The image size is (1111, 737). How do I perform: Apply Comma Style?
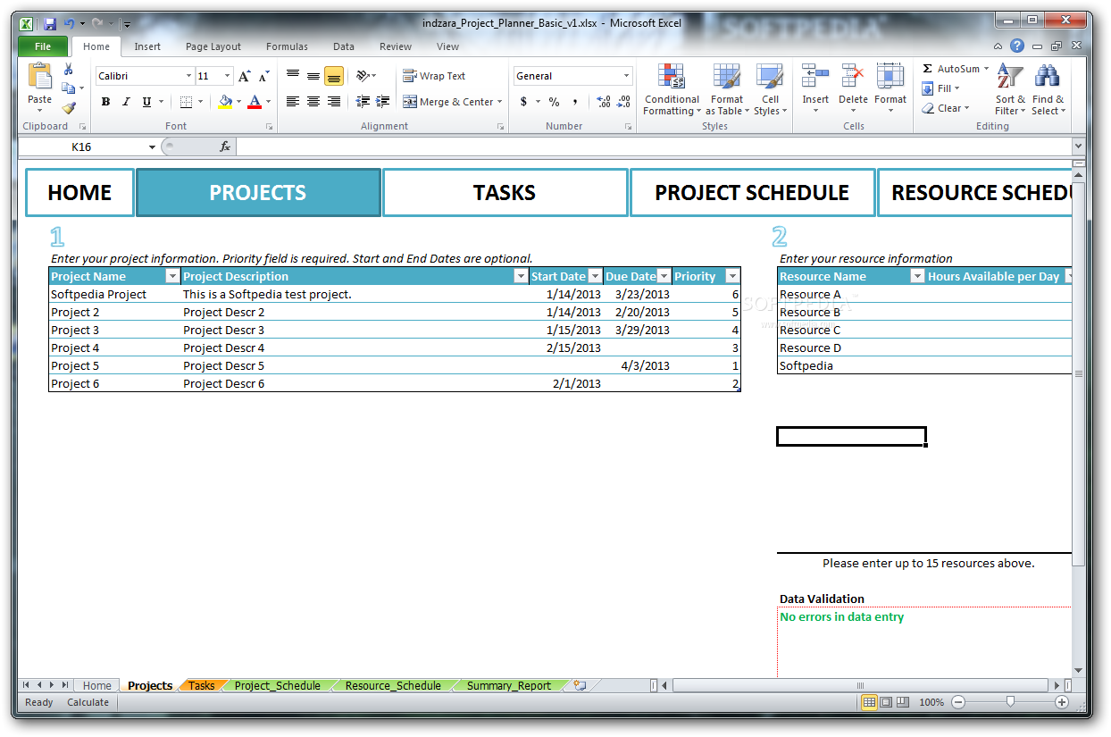click(576, 102)
